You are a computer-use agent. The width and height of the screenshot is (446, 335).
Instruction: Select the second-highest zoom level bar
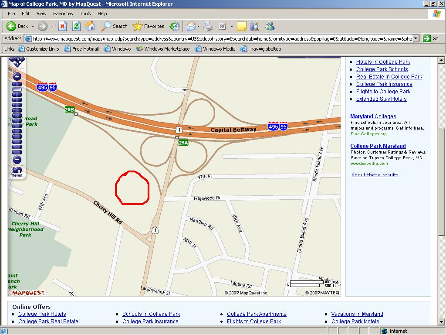(x=17, y=89)
